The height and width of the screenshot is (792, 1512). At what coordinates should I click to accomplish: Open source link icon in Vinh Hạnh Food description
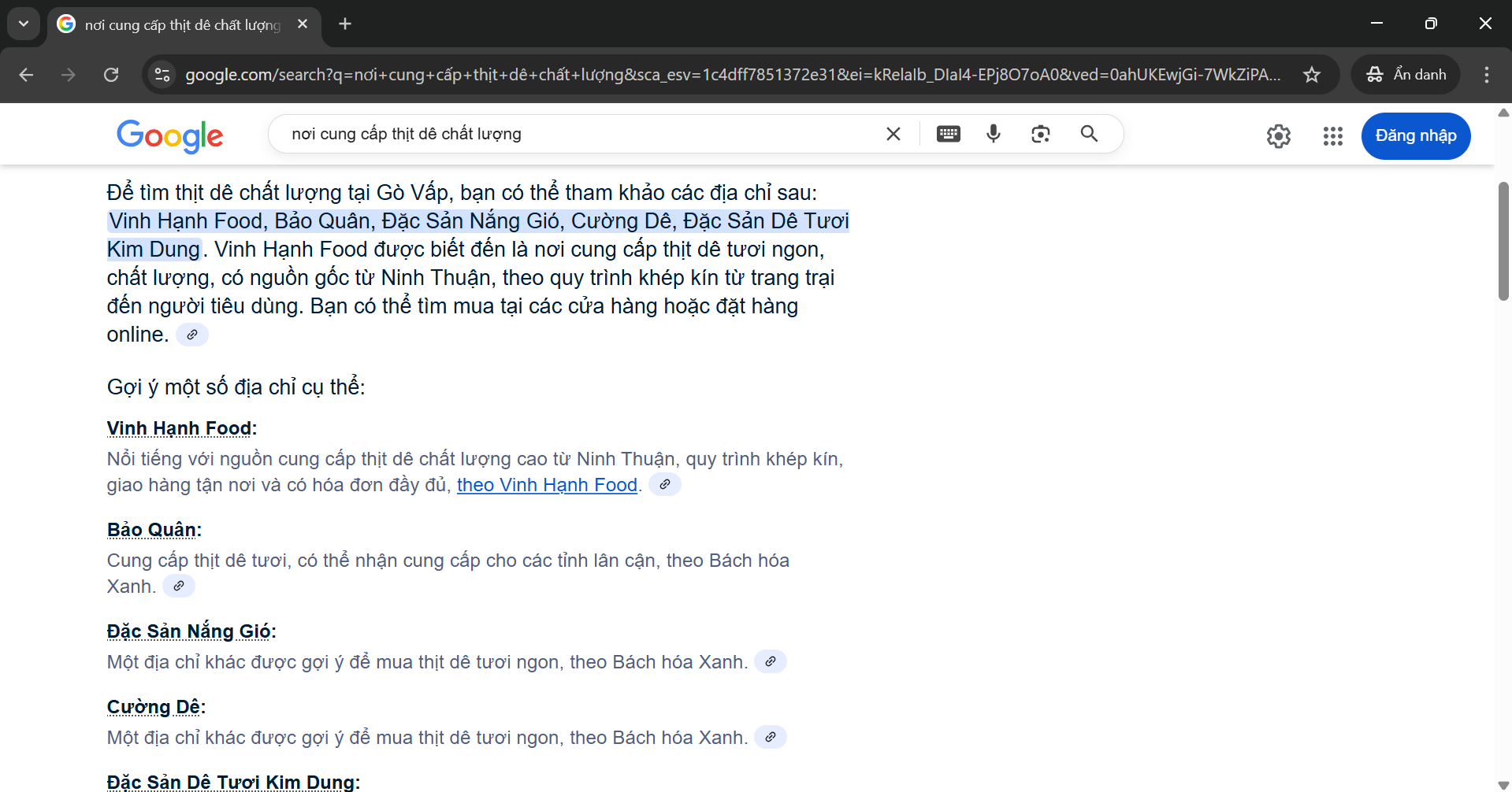pyautogui.click(x=665, y=484)
